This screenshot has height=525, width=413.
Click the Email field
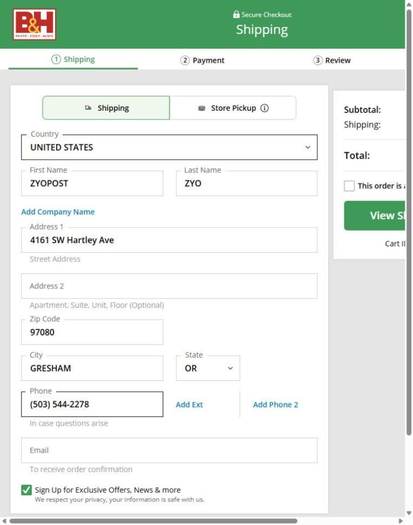(x=169, y=450)
